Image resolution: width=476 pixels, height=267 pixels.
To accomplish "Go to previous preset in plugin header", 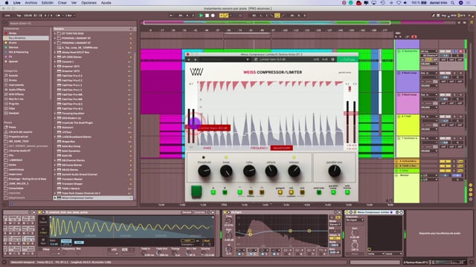I will coord(188,59).
